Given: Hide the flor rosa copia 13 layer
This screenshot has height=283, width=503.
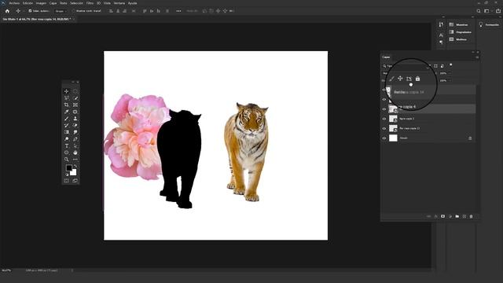Looking at the screenshot, I should (x=384, y=129).
